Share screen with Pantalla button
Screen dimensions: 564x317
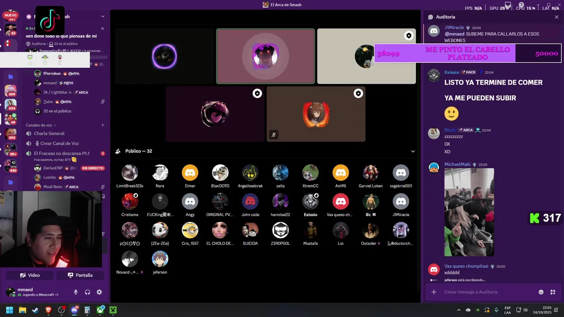pos(80,275)
